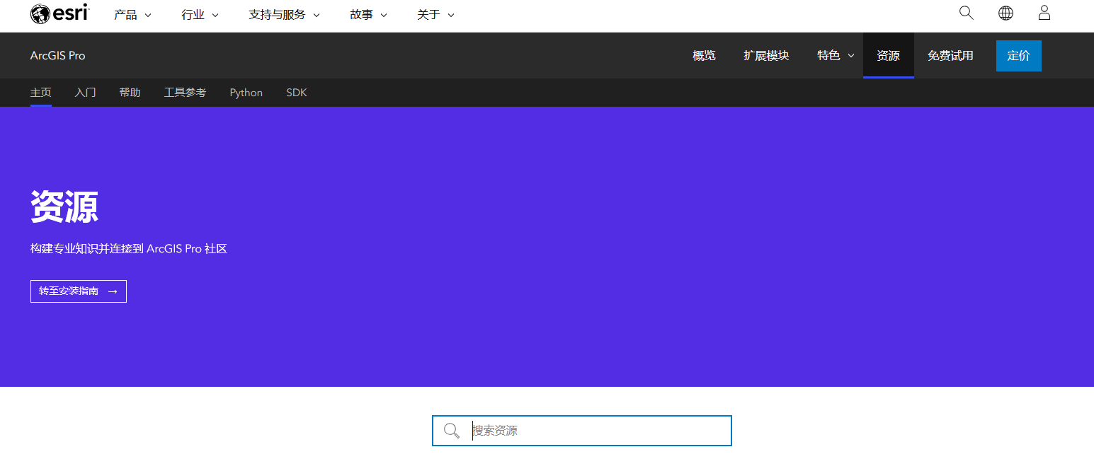
Task: Open the 扩展模块 tab
Action: pyautogui.click(x=765, y=55)
